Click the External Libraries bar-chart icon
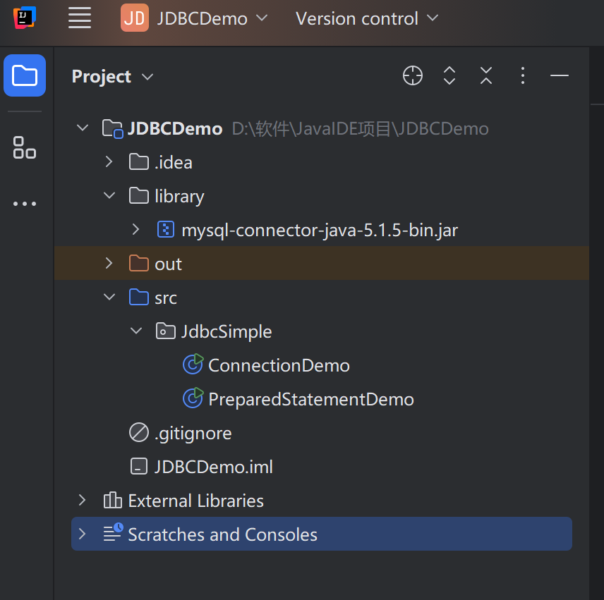604x600 pixels. coord(112,501)
